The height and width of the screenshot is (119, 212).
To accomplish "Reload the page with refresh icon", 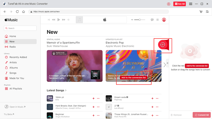I will click(17, 12).
